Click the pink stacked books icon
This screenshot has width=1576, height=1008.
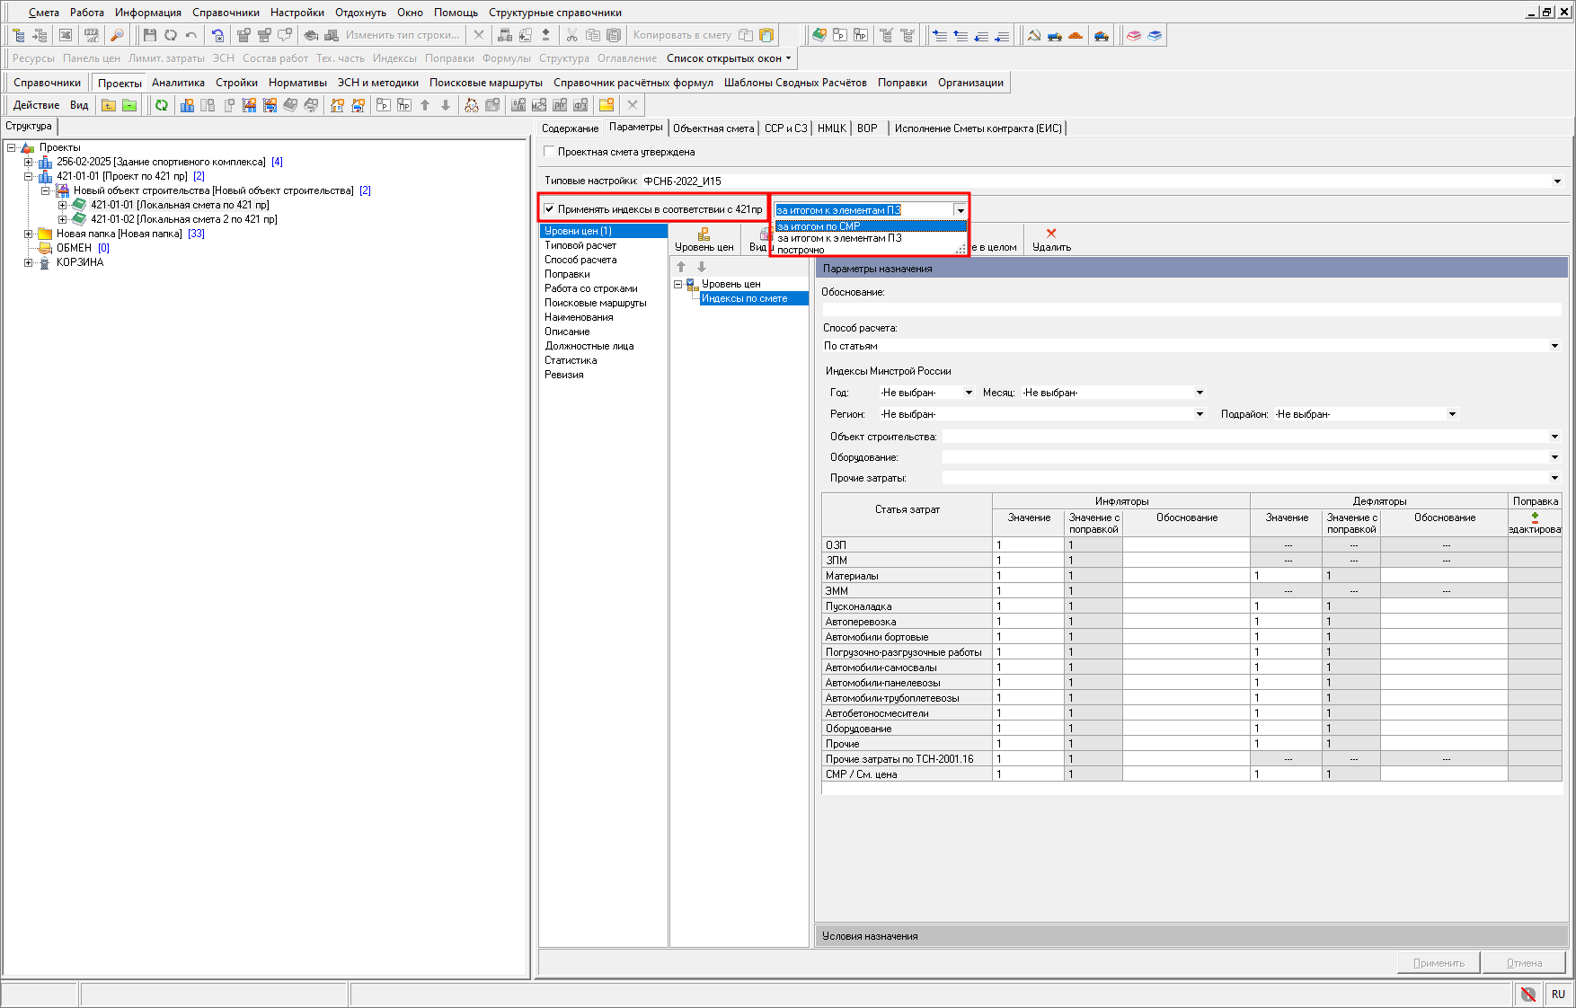(1134, 35)
